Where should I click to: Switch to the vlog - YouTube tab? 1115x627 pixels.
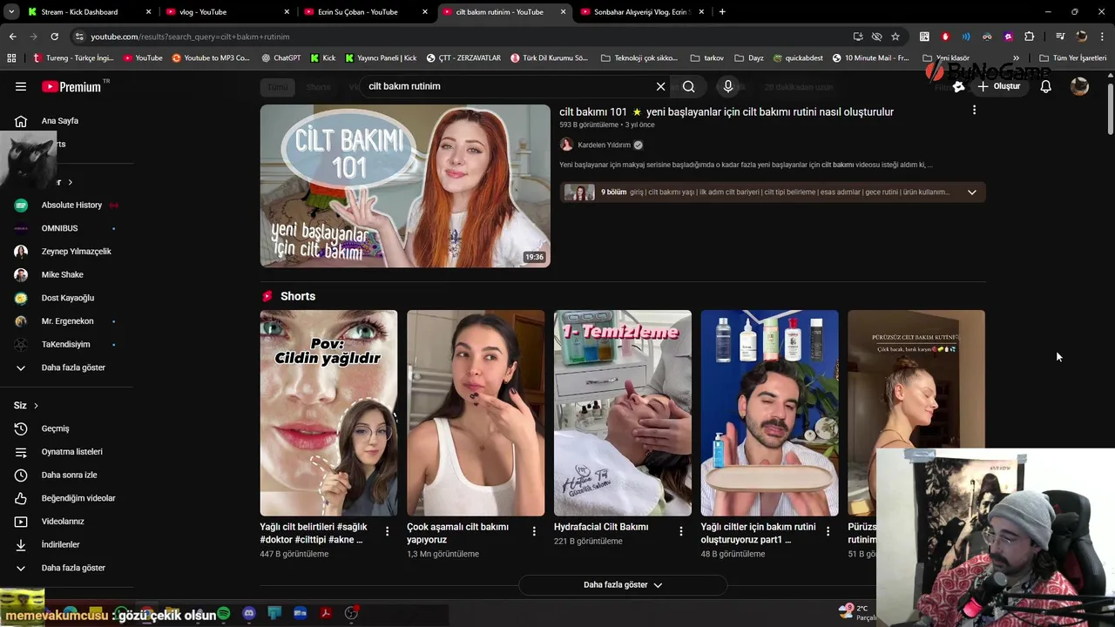point(226,12)
